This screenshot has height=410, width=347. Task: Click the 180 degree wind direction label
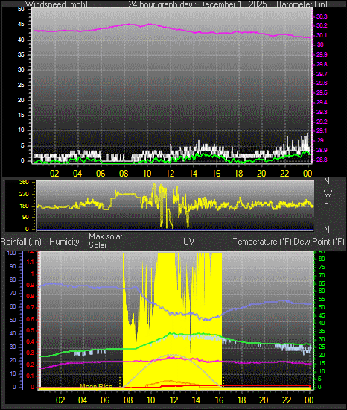pyautogui.click(x=24, y=206)
